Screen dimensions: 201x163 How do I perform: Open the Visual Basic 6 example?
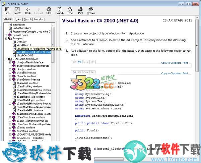(24, 45)
